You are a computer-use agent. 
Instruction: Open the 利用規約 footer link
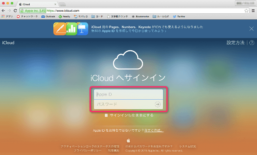pos(113,151)
